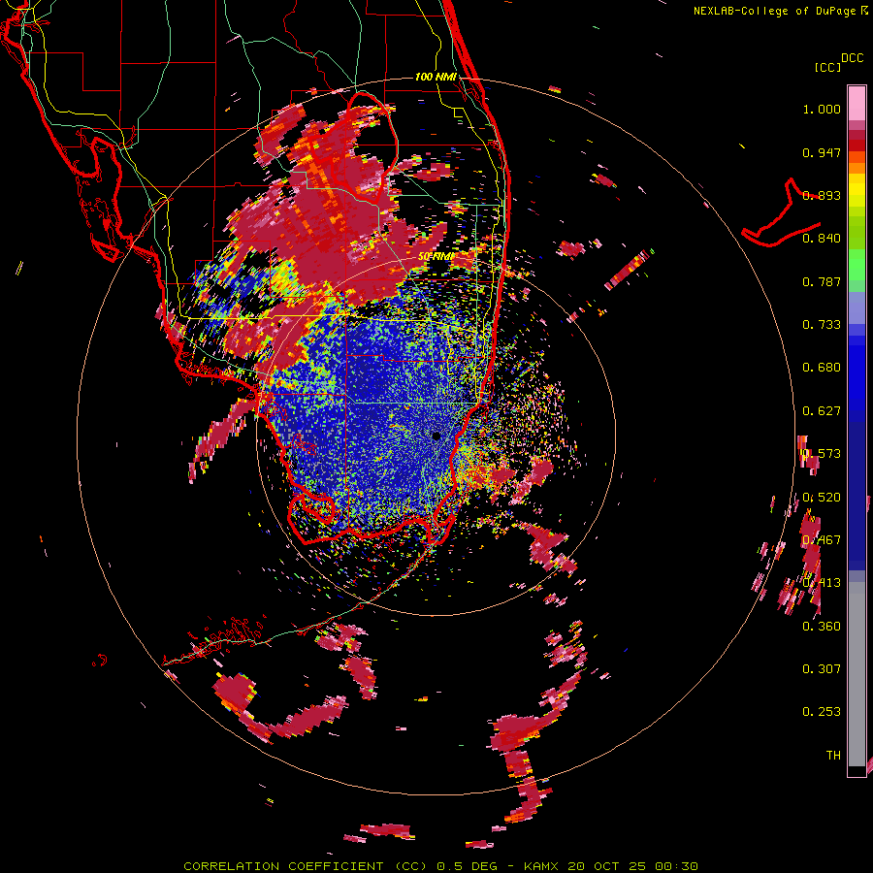The width and height of the screenshot is (873, 873).
Task: Select the 0.787 scale value
Action: (x=822, y=281)
